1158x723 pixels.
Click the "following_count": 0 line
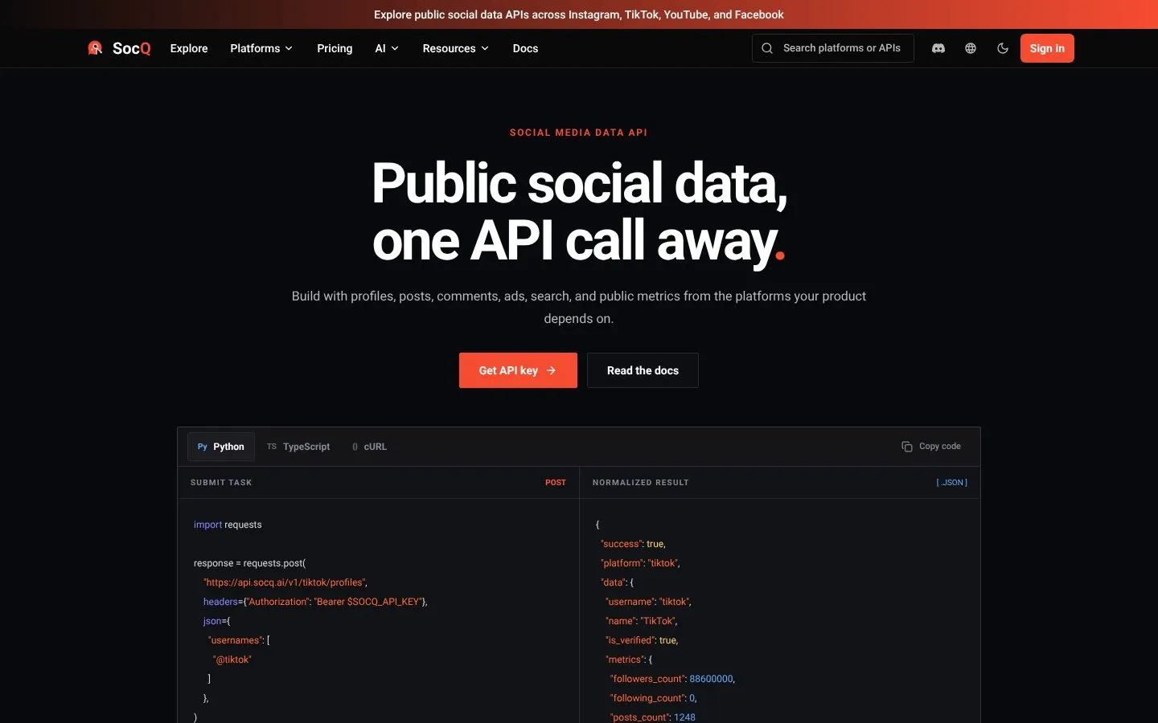point(654,698)
